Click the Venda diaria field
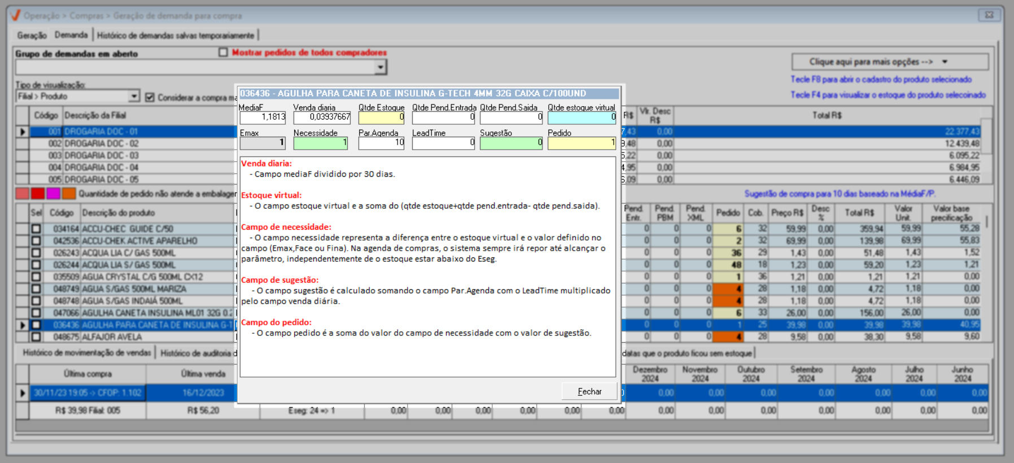The width and height of the screenshot is (1014, 463). coord(322,117)
